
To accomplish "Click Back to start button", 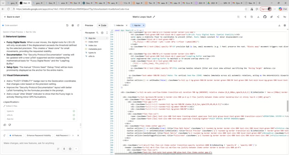I will 12,17.
